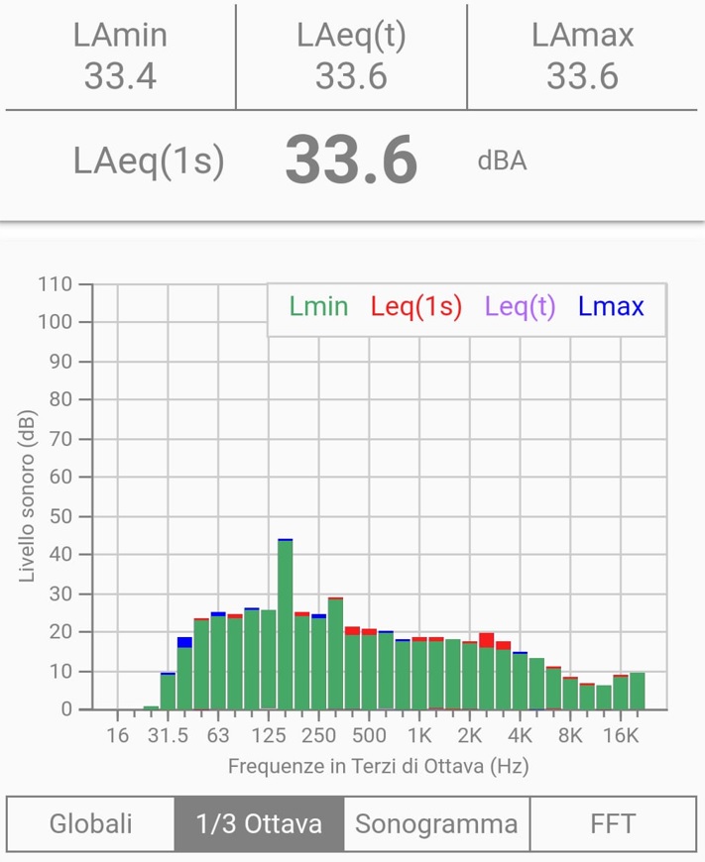Select the blue Lmax legend label

611,307
